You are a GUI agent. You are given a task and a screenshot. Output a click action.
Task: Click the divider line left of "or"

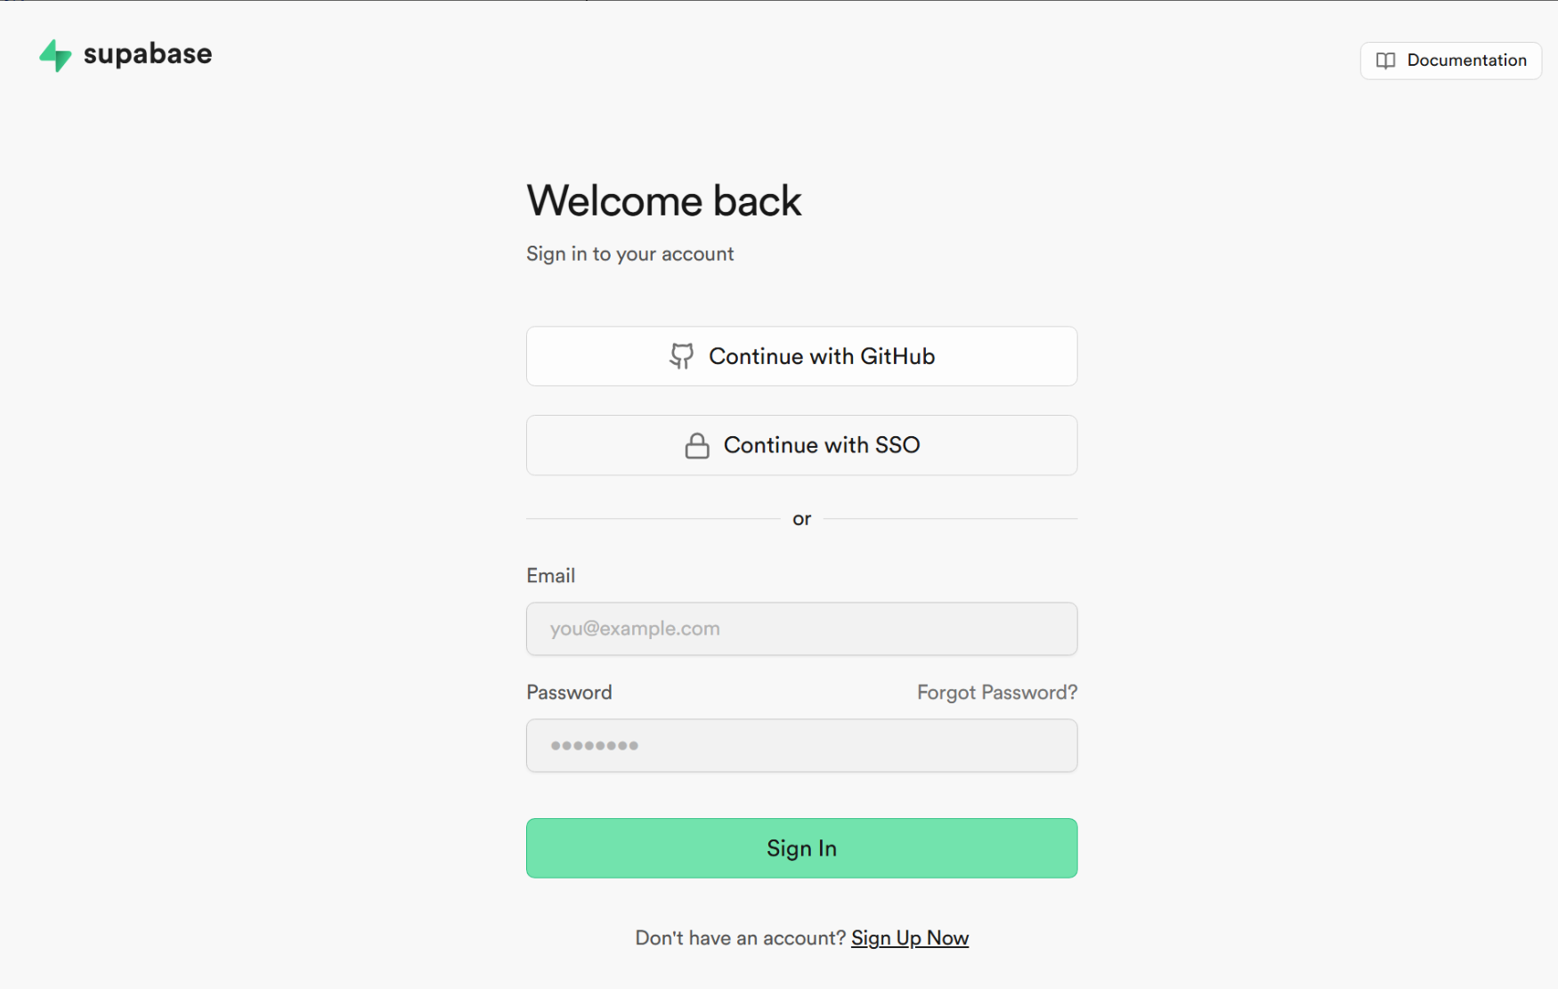point(653,518)
